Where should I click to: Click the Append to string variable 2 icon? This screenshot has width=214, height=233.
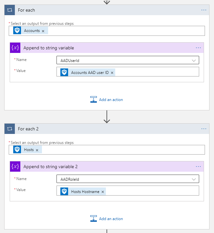pos(15,167)
